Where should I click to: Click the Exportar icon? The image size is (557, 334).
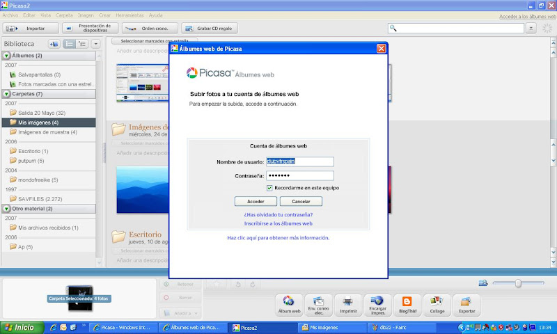[x=466, y=305]
